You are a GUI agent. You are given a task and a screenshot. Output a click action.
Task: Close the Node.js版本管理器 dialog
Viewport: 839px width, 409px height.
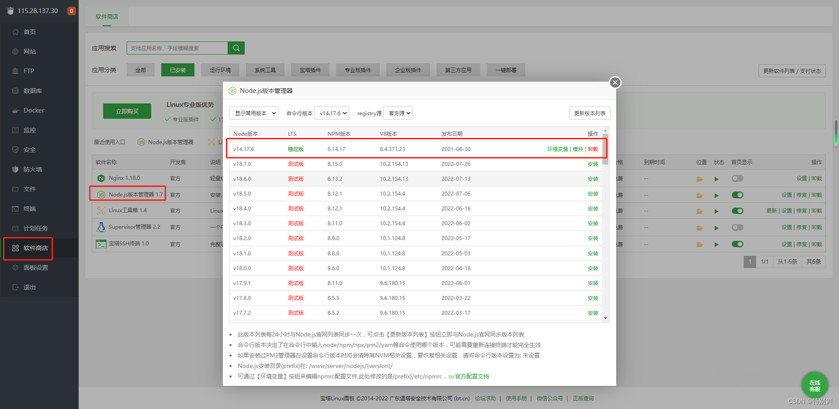615,82
